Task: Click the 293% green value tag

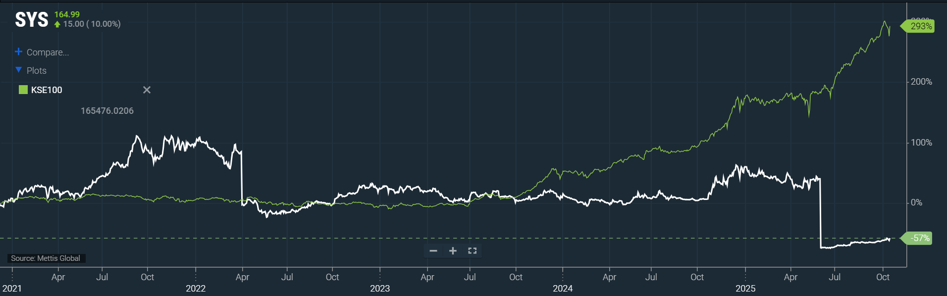Action: (920, 26)
